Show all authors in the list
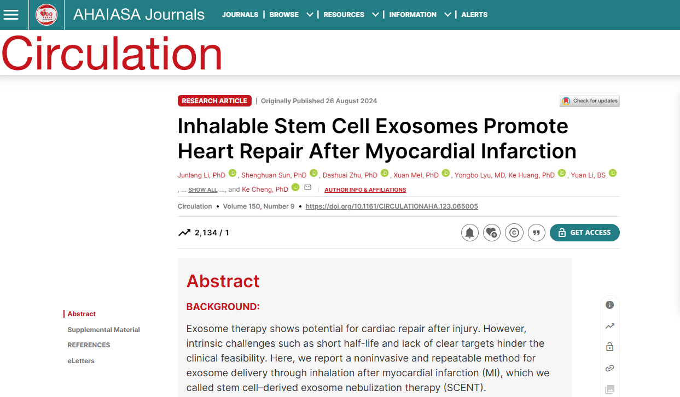 coord(202,190)
